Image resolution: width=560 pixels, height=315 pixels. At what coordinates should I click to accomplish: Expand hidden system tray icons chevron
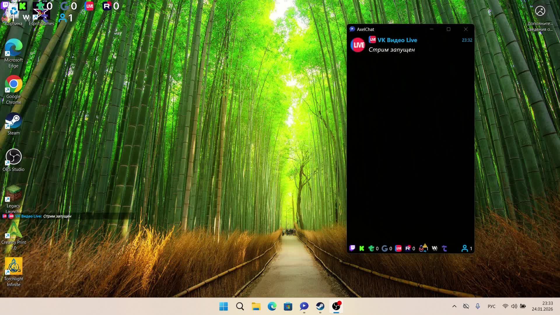[x=454, y=306]
